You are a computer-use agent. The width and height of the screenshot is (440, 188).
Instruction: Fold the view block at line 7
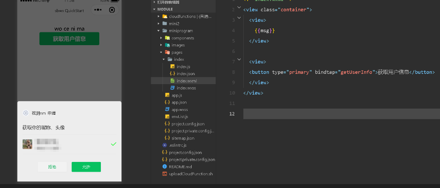[239, 59]
